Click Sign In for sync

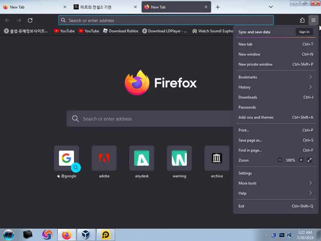pos(304,32)
